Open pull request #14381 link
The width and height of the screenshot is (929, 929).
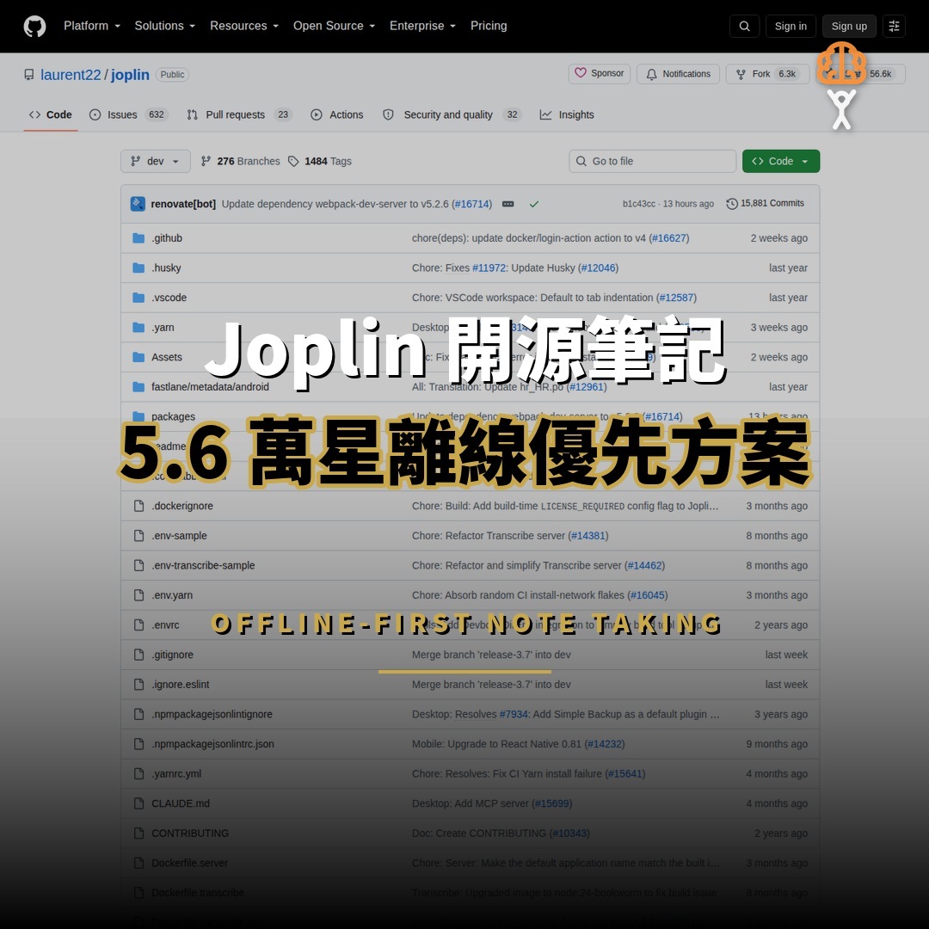coord(588,536)
